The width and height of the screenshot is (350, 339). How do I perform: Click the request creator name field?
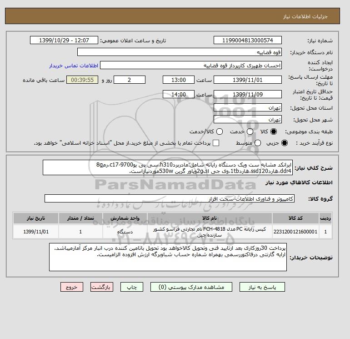click(x=191, y=65)
